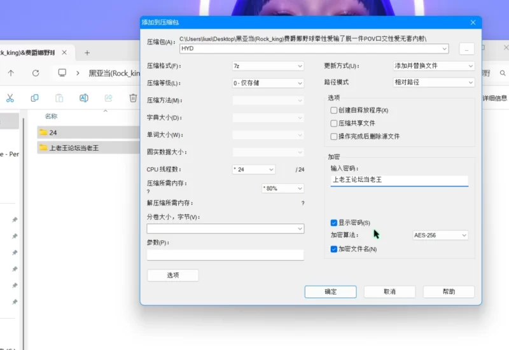This screenshot has width=509, height=350.
Task: Refresh the Explorer folder view
Action: (36, 73)
